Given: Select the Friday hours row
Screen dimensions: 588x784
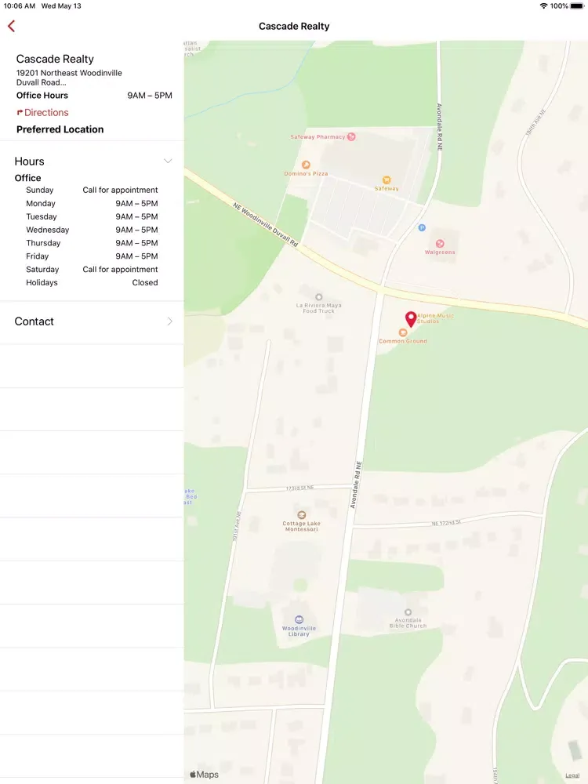Looking at the screenshot, I should 92,256.
